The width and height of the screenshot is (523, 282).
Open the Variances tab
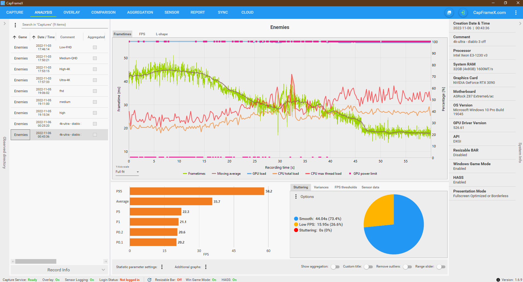[x=321, y=187]
